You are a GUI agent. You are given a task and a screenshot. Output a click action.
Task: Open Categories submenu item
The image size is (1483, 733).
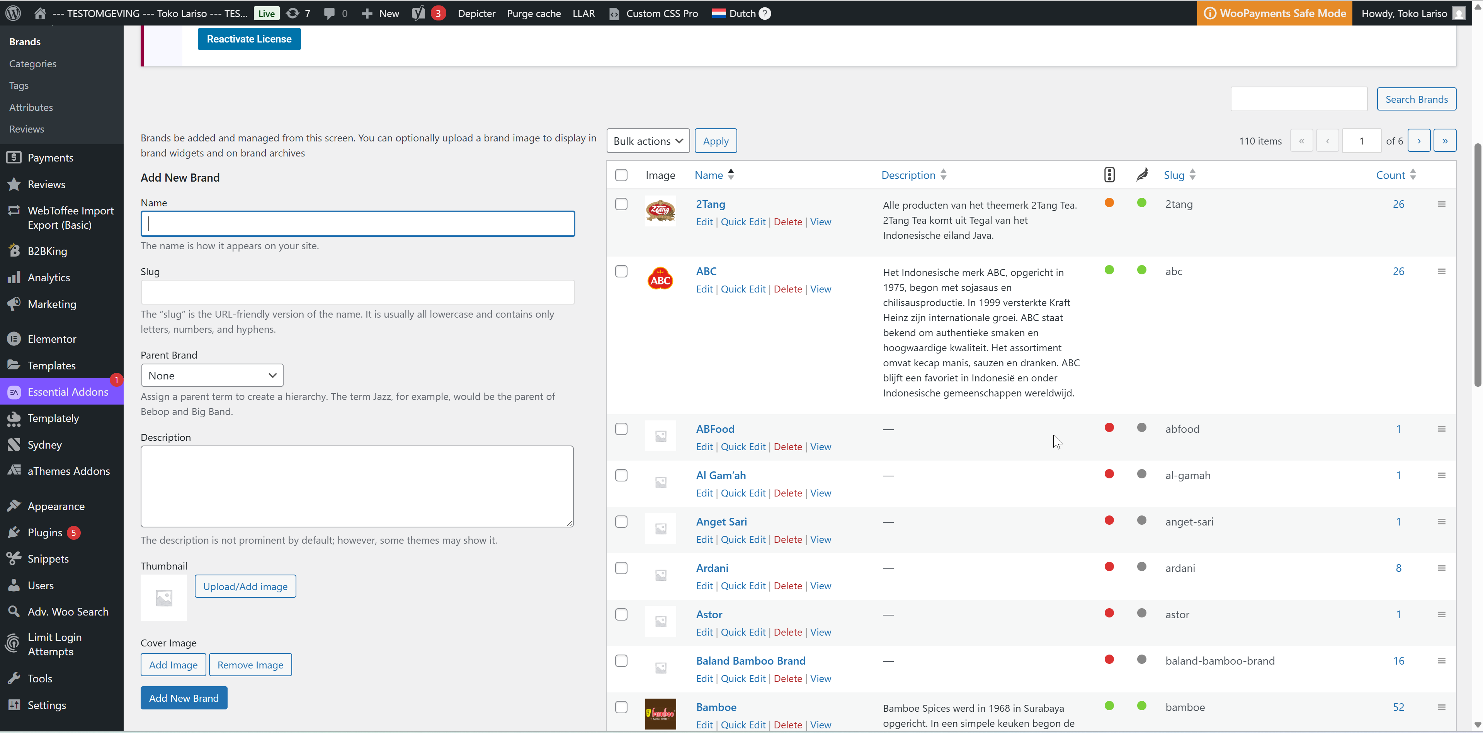(33, 63)
